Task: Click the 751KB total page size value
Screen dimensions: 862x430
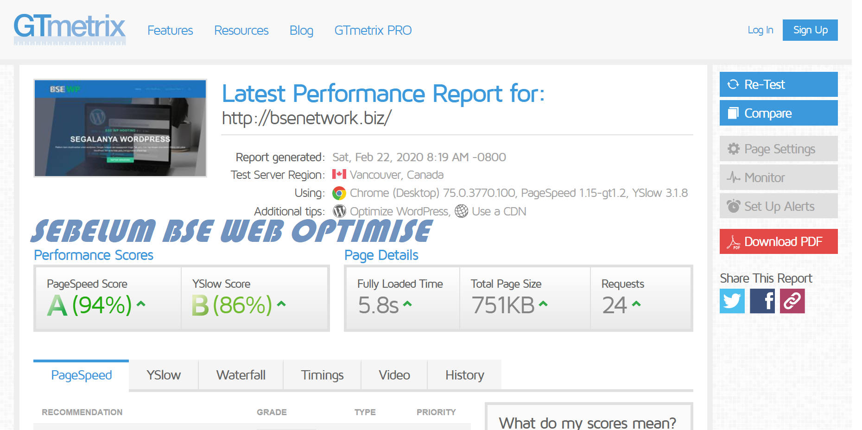Action: point(503,305)
